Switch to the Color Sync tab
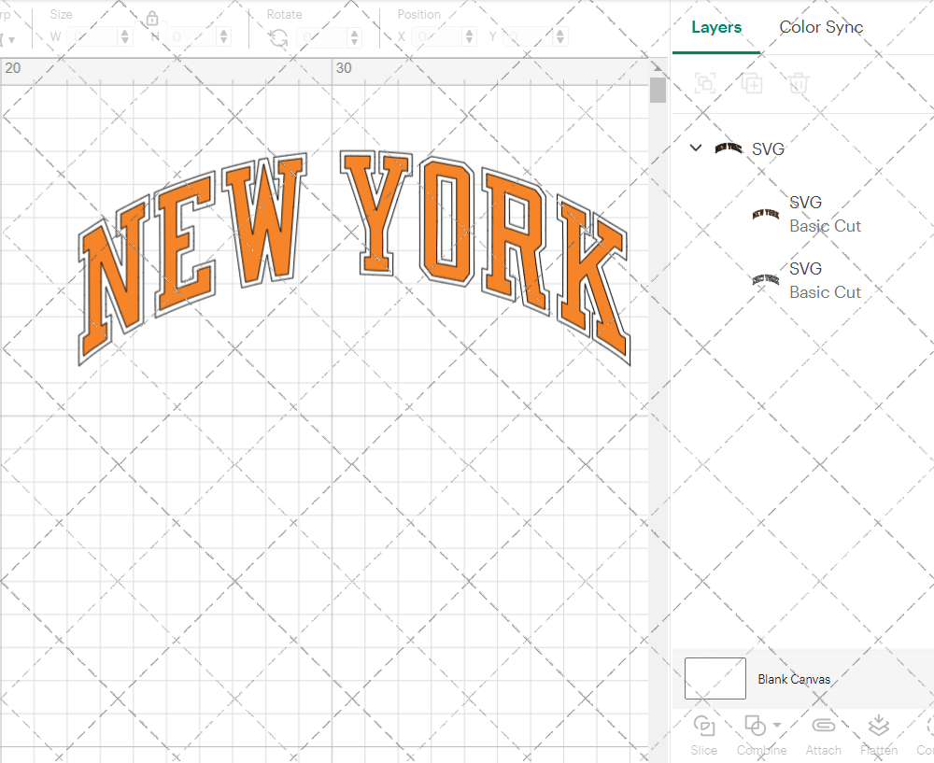Screen dimensions: 934x763 tap(821, 27)
